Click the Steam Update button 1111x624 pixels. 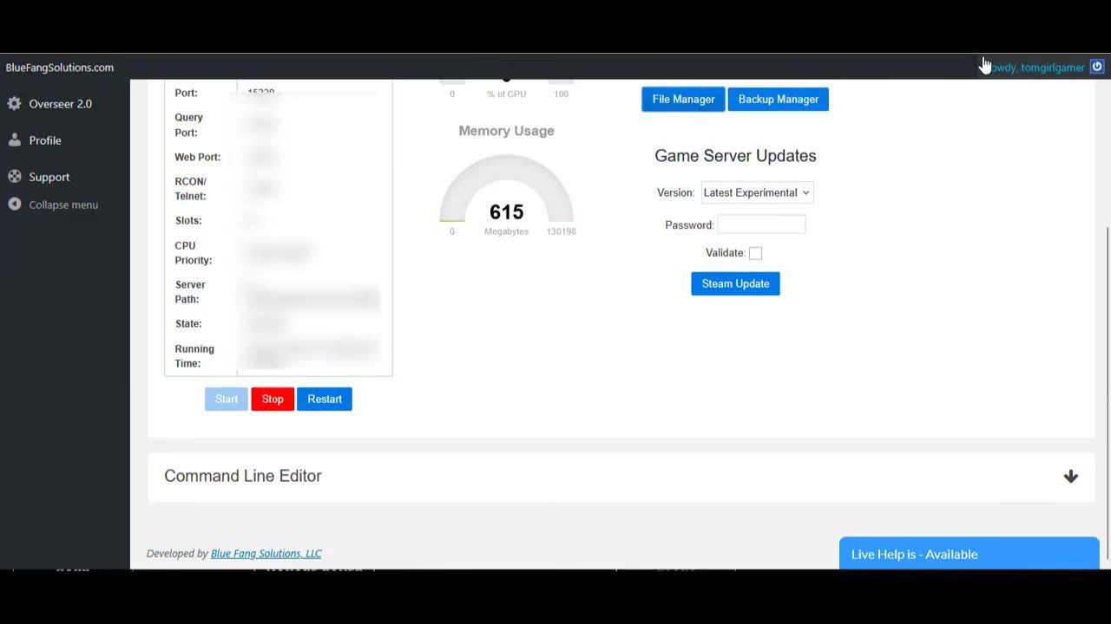735,283
